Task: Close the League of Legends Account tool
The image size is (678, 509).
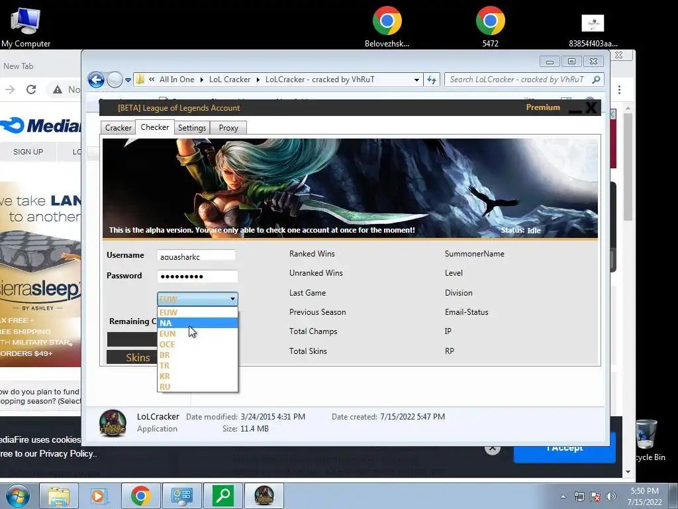Action: click(x=591, y=108)
